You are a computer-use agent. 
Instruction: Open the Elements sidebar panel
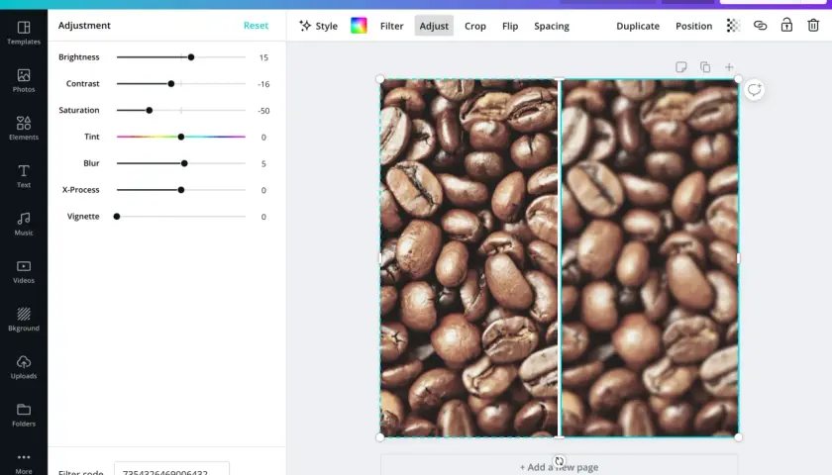(24, 129)
